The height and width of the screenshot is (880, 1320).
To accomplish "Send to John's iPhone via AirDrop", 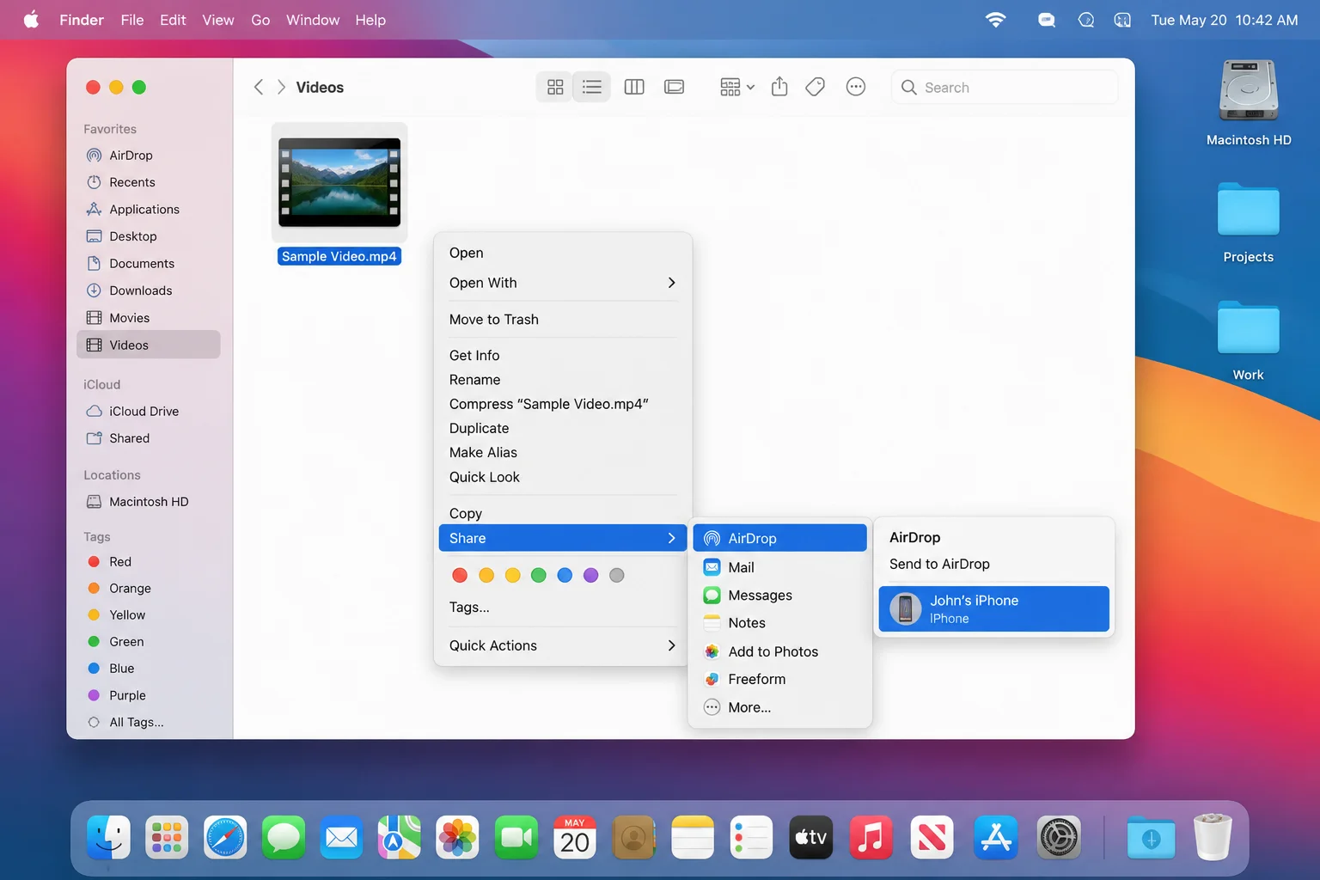I will [993, 608].
